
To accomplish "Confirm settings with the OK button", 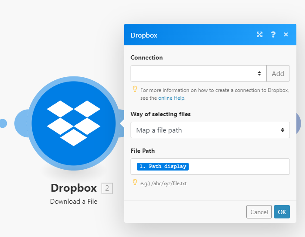I will point(282,212).
